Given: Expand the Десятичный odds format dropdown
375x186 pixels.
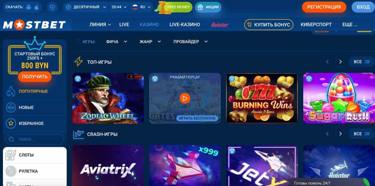Looking at the screenshot, I should click(86, 7).
